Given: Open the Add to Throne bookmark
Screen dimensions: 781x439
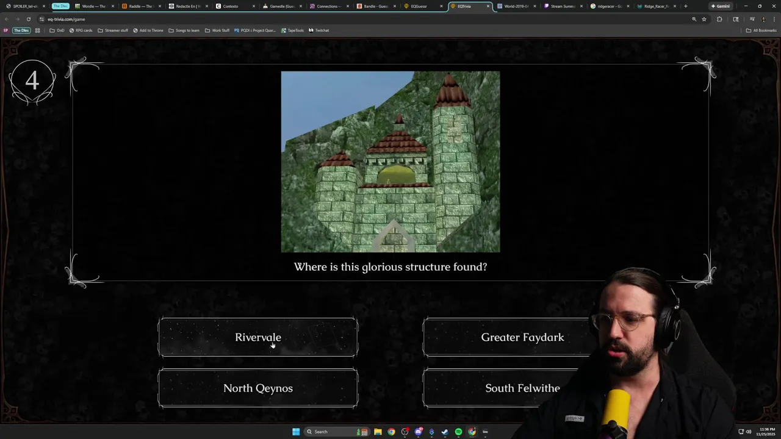Looking at the screenshot, I should [x=148, y=30].
